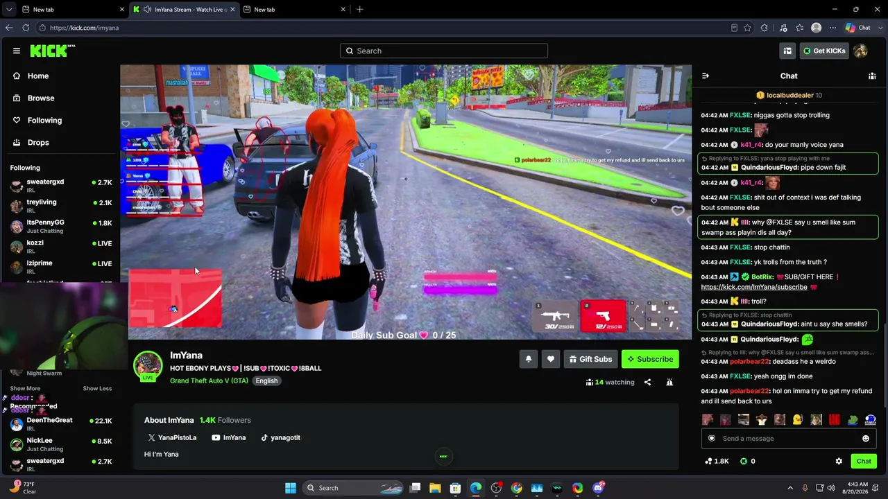Open the yanagotit TikTok link
Image resolution: width=888 pixels, height=499 pixels.
(x=280, y=438)
